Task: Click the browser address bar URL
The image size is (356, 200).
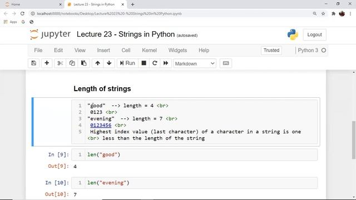Action: pos(109,13)
